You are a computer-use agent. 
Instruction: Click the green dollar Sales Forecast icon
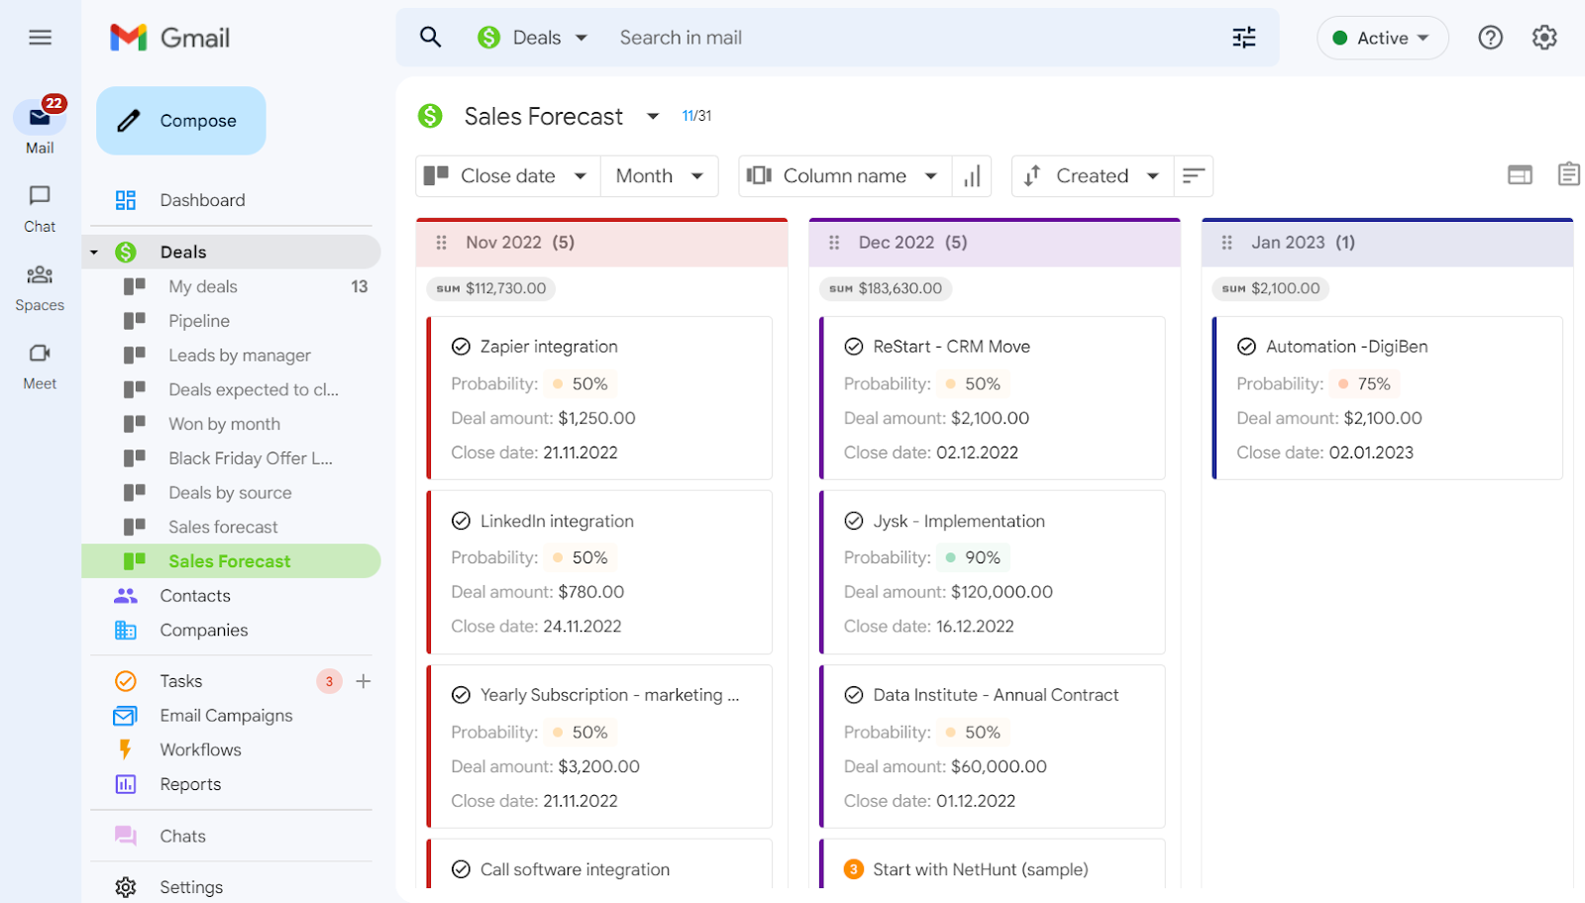[x=430, y=116]
